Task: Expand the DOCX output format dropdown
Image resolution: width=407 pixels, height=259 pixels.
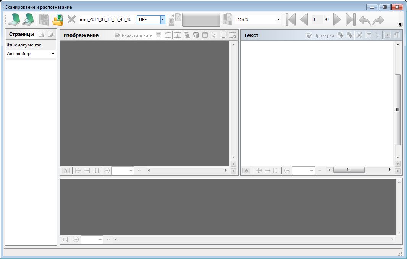Action: point(278,19)
